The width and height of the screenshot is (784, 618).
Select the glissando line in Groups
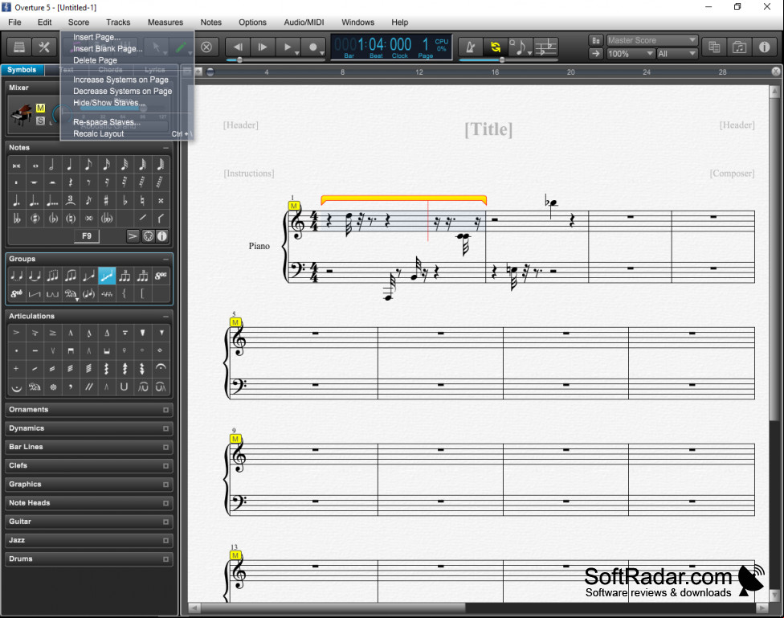coord(107,275)
